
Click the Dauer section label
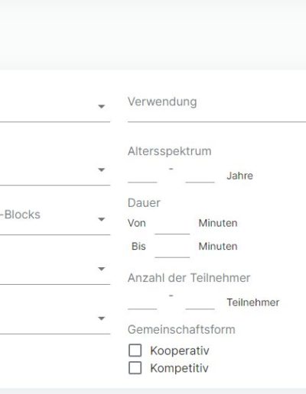144,203
